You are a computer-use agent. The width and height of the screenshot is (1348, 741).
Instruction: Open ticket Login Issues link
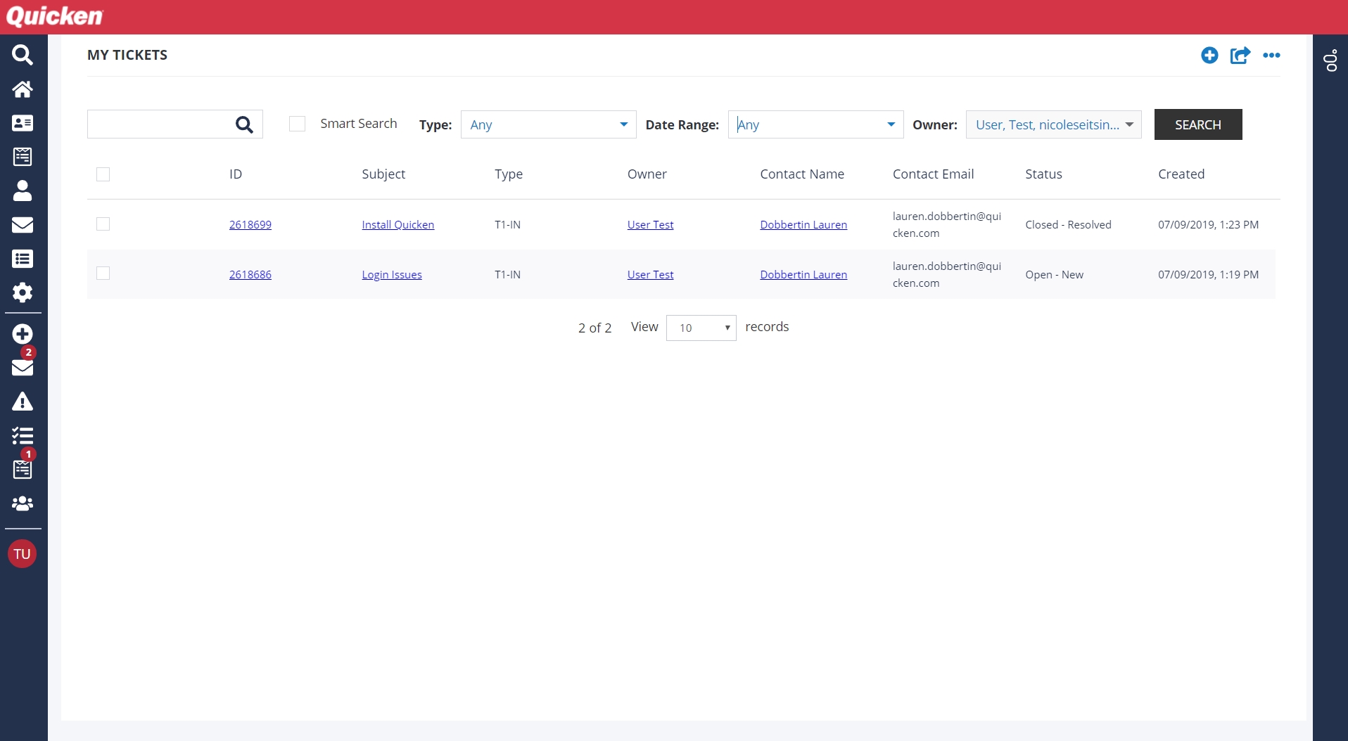391,275
